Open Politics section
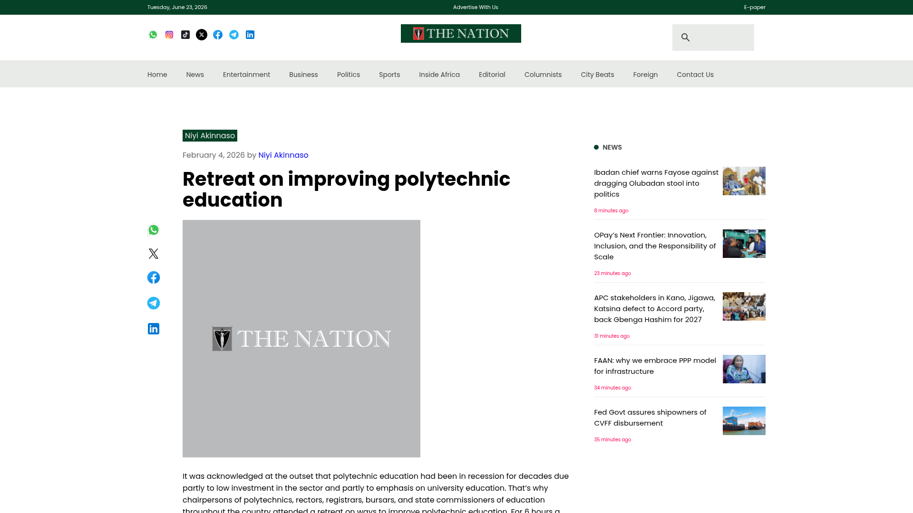The width and height of the screenshot is (913, 513). tap(349, 75)
